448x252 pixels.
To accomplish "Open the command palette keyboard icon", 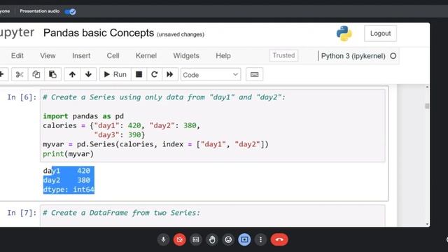I will pos(254,75).
